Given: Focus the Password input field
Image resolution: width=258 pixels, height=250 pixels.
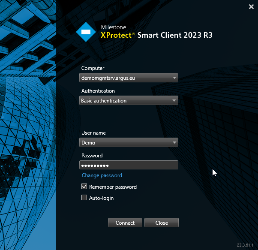Looking at the screenshot, I should [129, 166].
